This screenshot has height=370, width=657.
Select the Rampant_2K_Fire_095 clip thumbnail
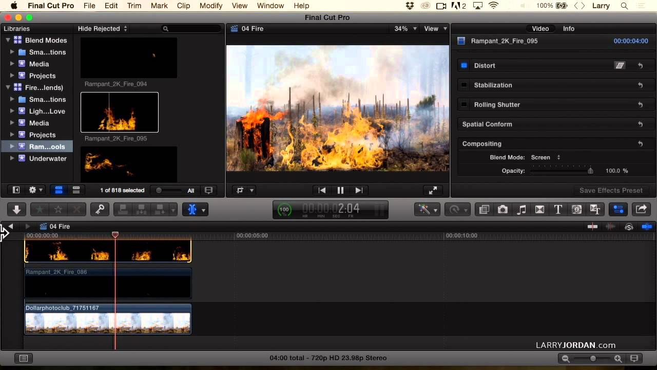coord(120,112)
